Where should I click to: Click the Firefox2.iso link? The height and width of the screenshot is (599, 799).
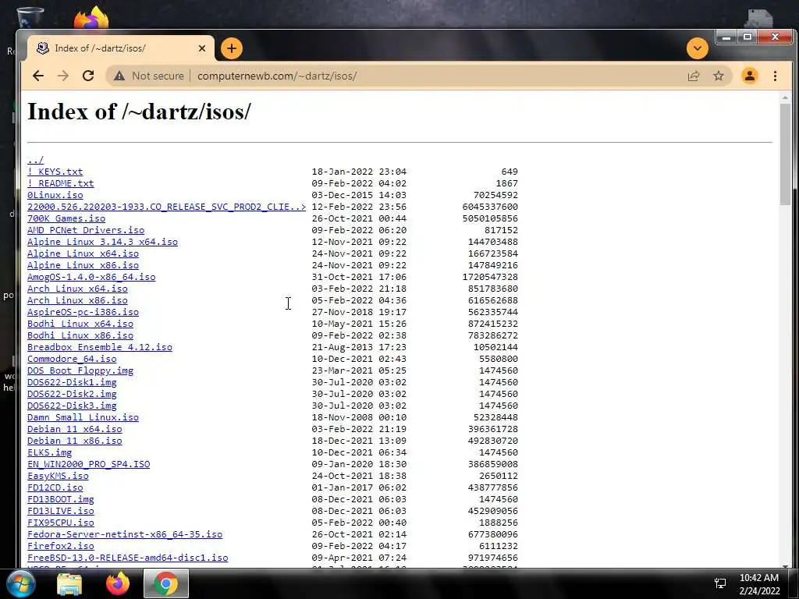61,547
